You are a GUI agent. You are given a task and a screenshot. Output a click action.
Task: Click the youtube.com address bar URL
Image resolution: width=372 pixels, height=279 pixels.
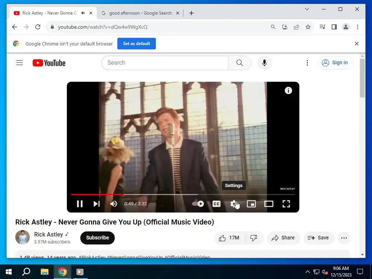(x=103, y=27)
